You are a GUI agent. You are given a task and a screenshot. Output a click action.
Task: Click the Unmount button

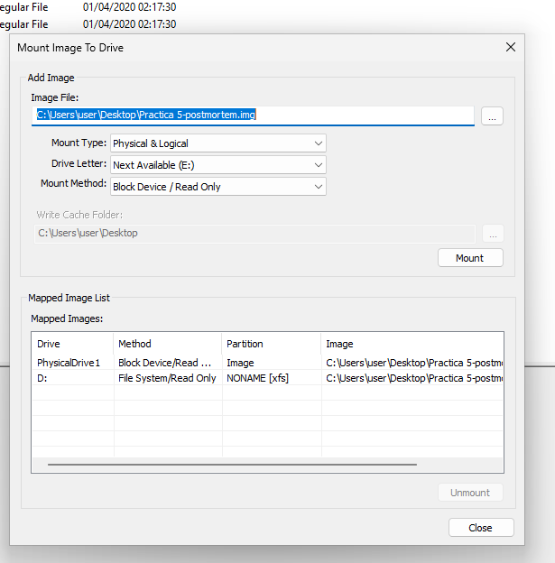coord(470,493)
